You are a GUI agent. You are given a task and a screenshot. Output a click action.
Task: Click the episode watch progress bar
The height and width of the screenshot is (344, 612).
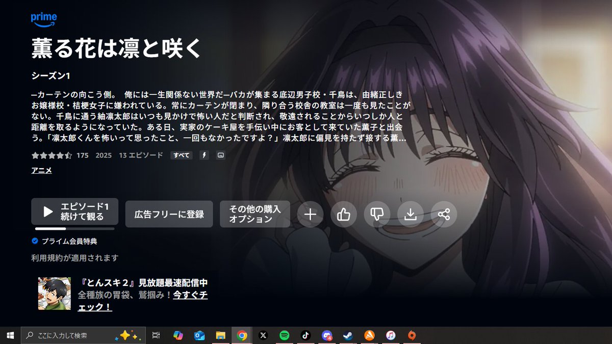[74, 229]
